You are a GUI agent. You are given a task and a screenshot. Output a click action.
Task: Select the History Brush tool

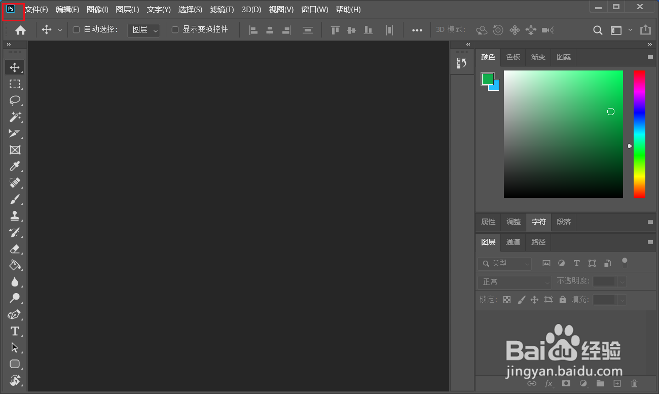(x=15, y=232)
